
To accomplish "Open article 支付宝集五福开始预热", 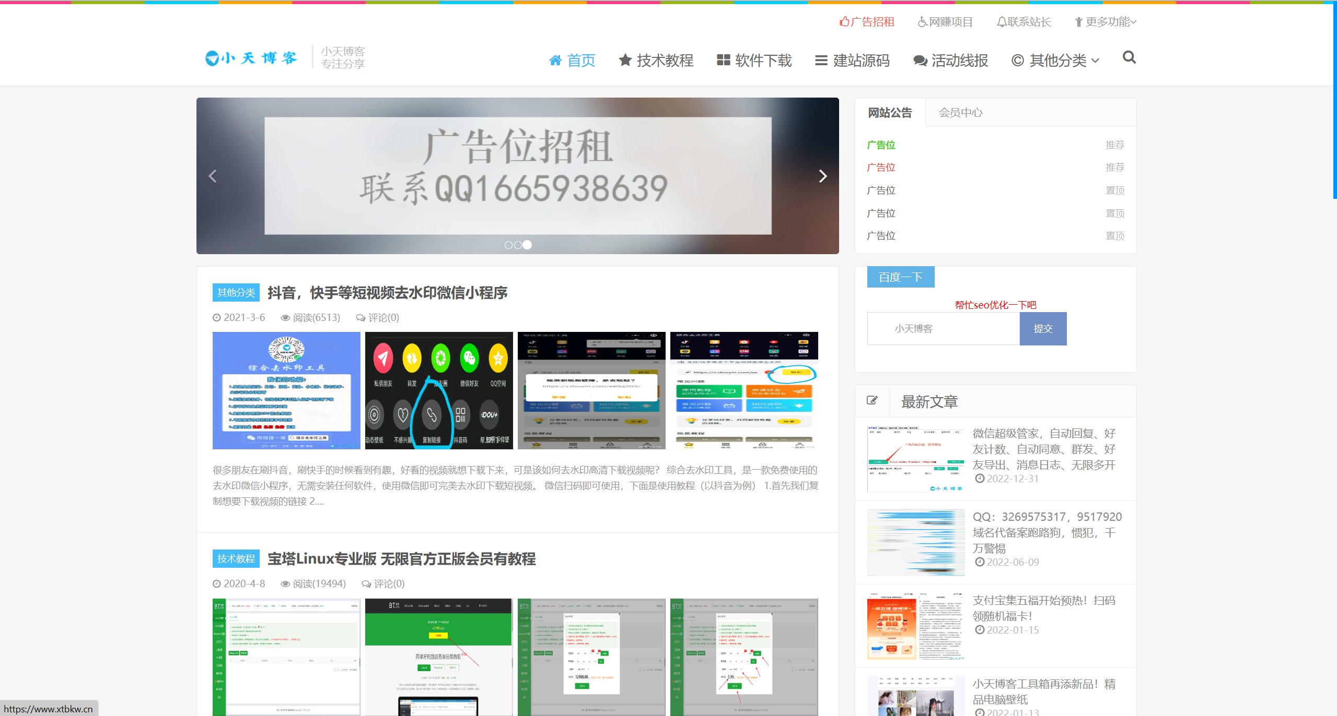I will (1044, 608).
